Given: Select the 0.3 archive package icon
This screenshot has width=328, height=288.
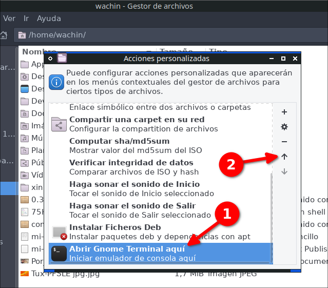Looking at the screenshot, I should click(x=25, y=200).
